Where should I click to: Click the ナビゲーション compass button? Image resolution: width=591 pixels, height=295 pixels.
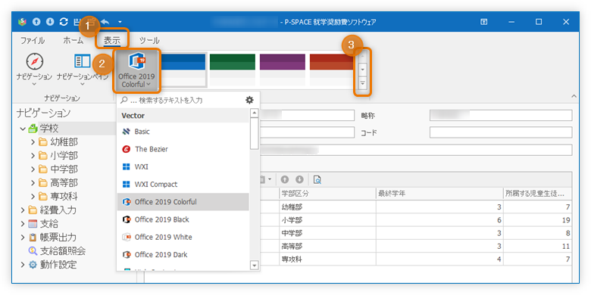[34, 70]
